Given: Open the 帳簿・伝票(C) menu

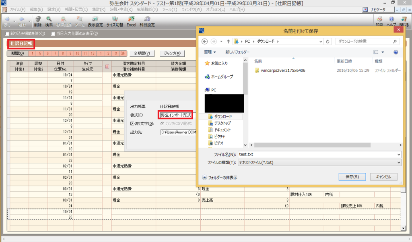Looking at the screenshot, I should tap(76, 10).
